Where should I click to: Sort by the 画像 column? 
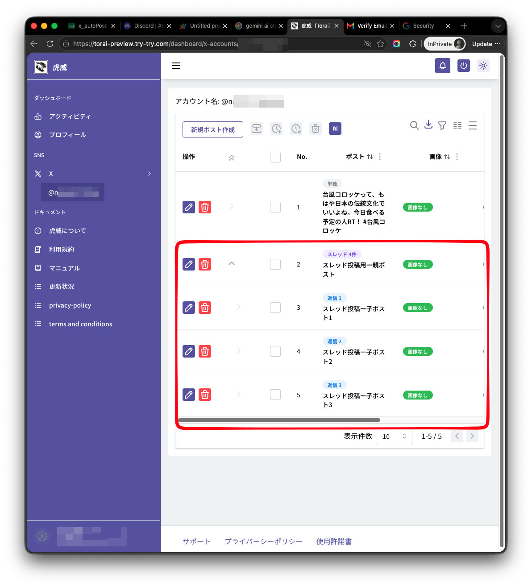[447, 157]
